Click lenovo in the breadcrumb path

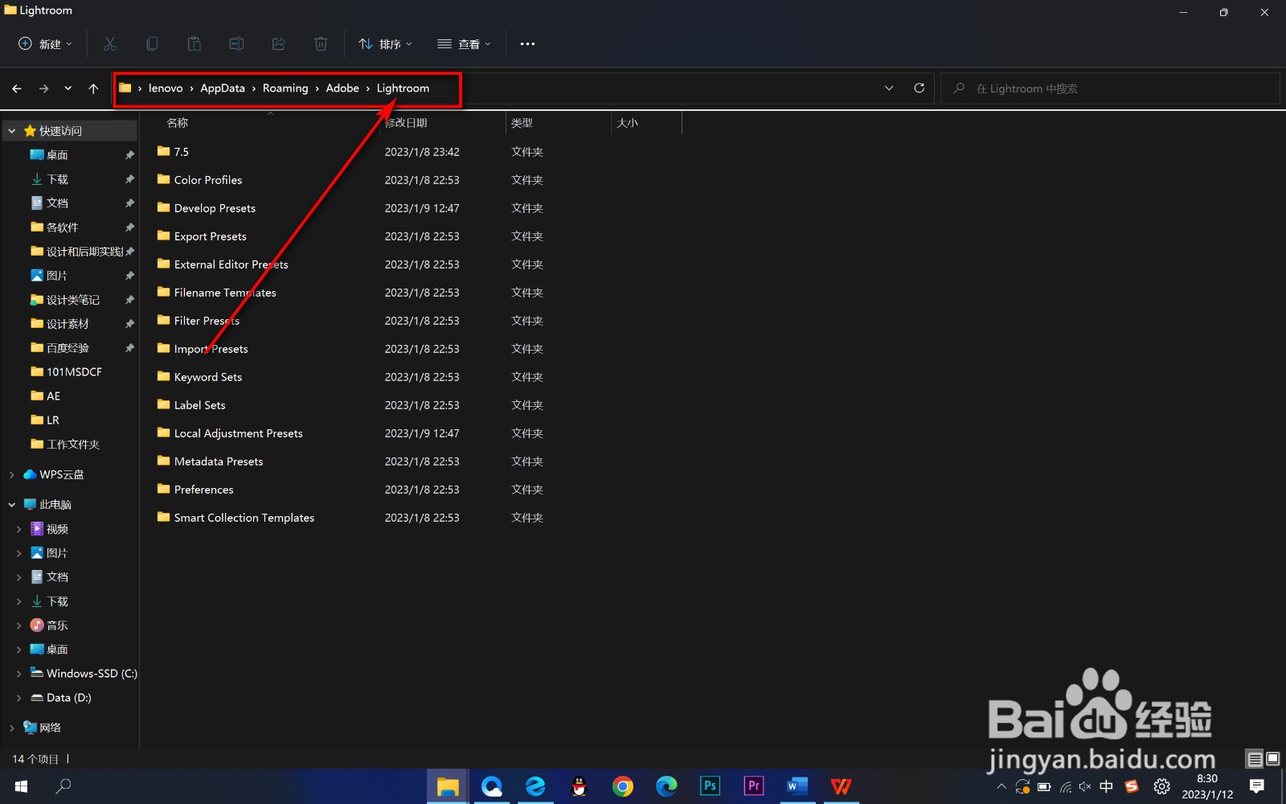tap(166, 88)
